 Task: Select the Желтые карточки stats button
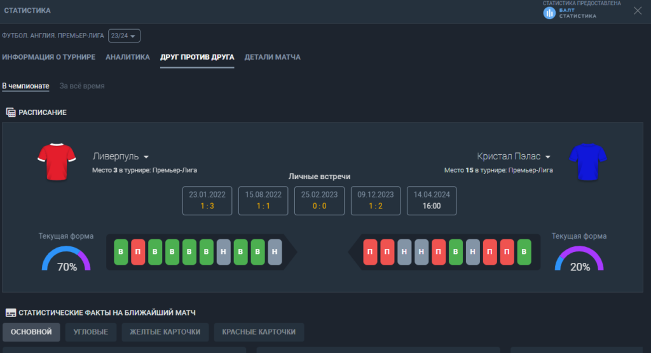pos(165,332)
